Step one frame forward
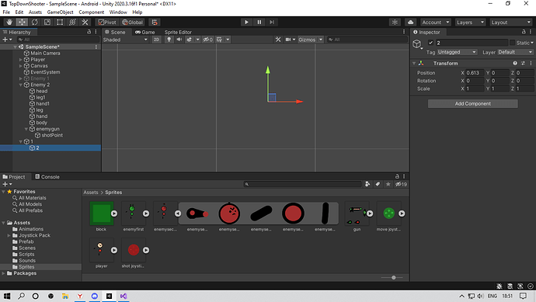 point(272,23)
